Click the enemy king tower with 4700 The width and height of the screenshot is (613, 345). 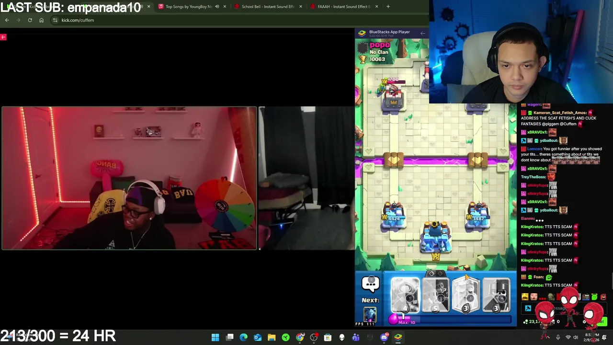tap(394, 96)
